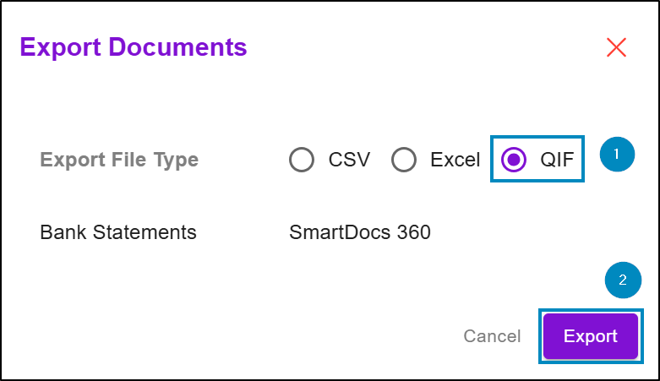Click the QIF option label text

tap(557, 160)
